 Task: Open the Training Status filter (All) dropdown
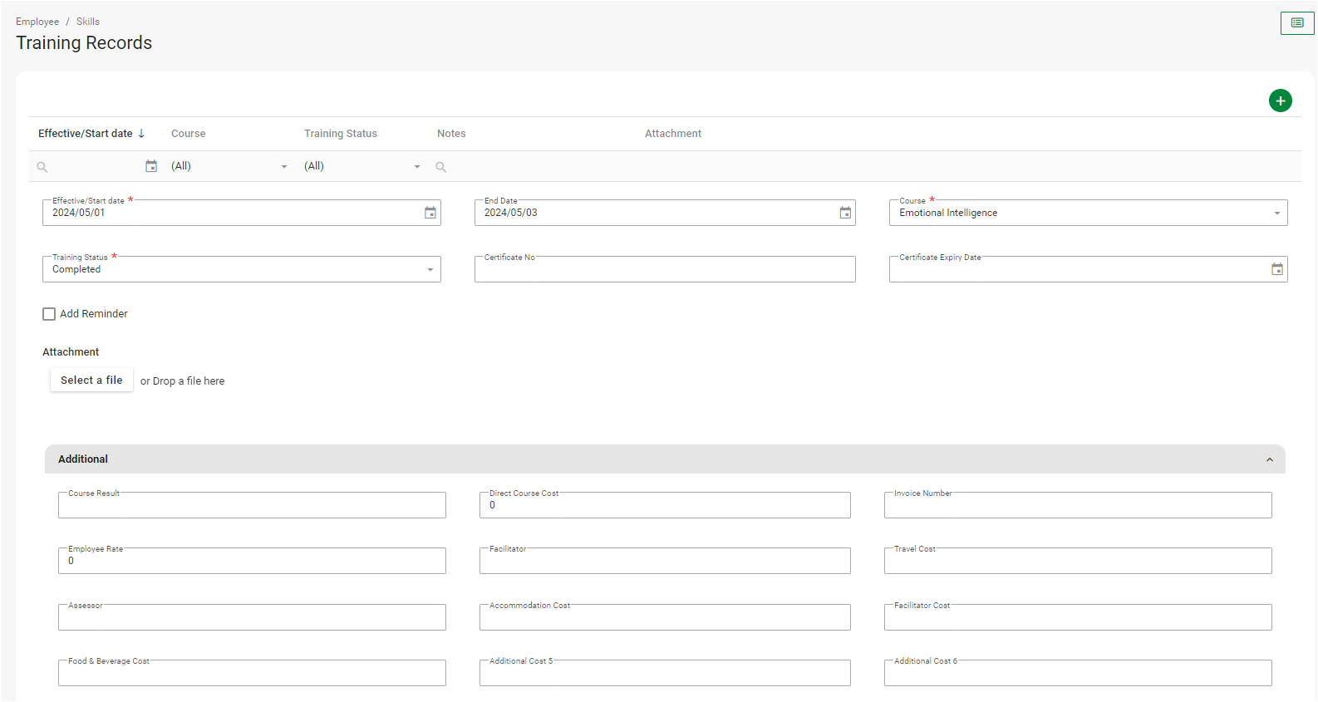click(416, 167)
